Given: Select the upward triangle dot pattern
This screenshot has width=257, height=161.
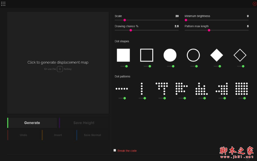Looking at the screenshot, I should click(x=202, y=89).
